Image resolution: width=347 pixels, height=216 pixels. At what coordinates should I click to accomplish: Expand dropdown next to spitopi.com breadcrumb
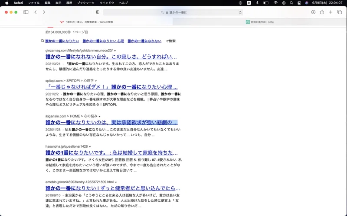click(x=96, y=81)
